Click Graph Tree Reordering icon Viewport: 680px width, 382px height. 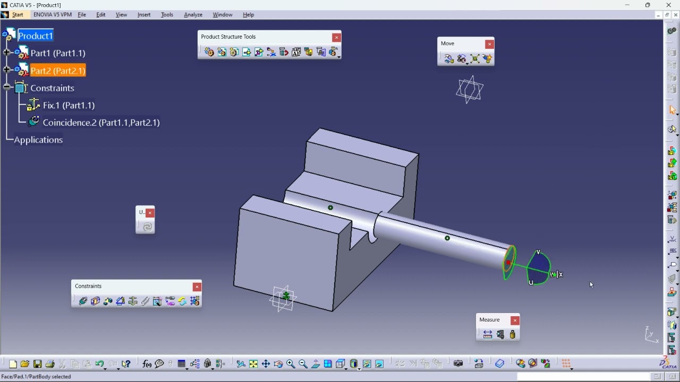pos(284,52)
